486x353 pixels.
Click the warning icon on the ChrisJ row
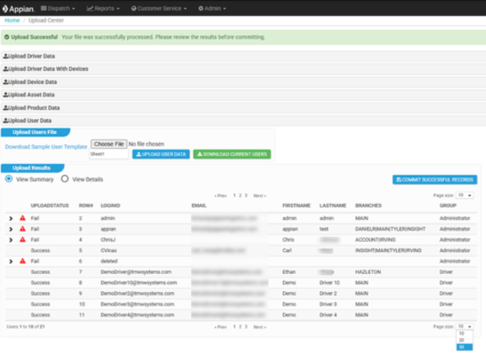[23, 239]
